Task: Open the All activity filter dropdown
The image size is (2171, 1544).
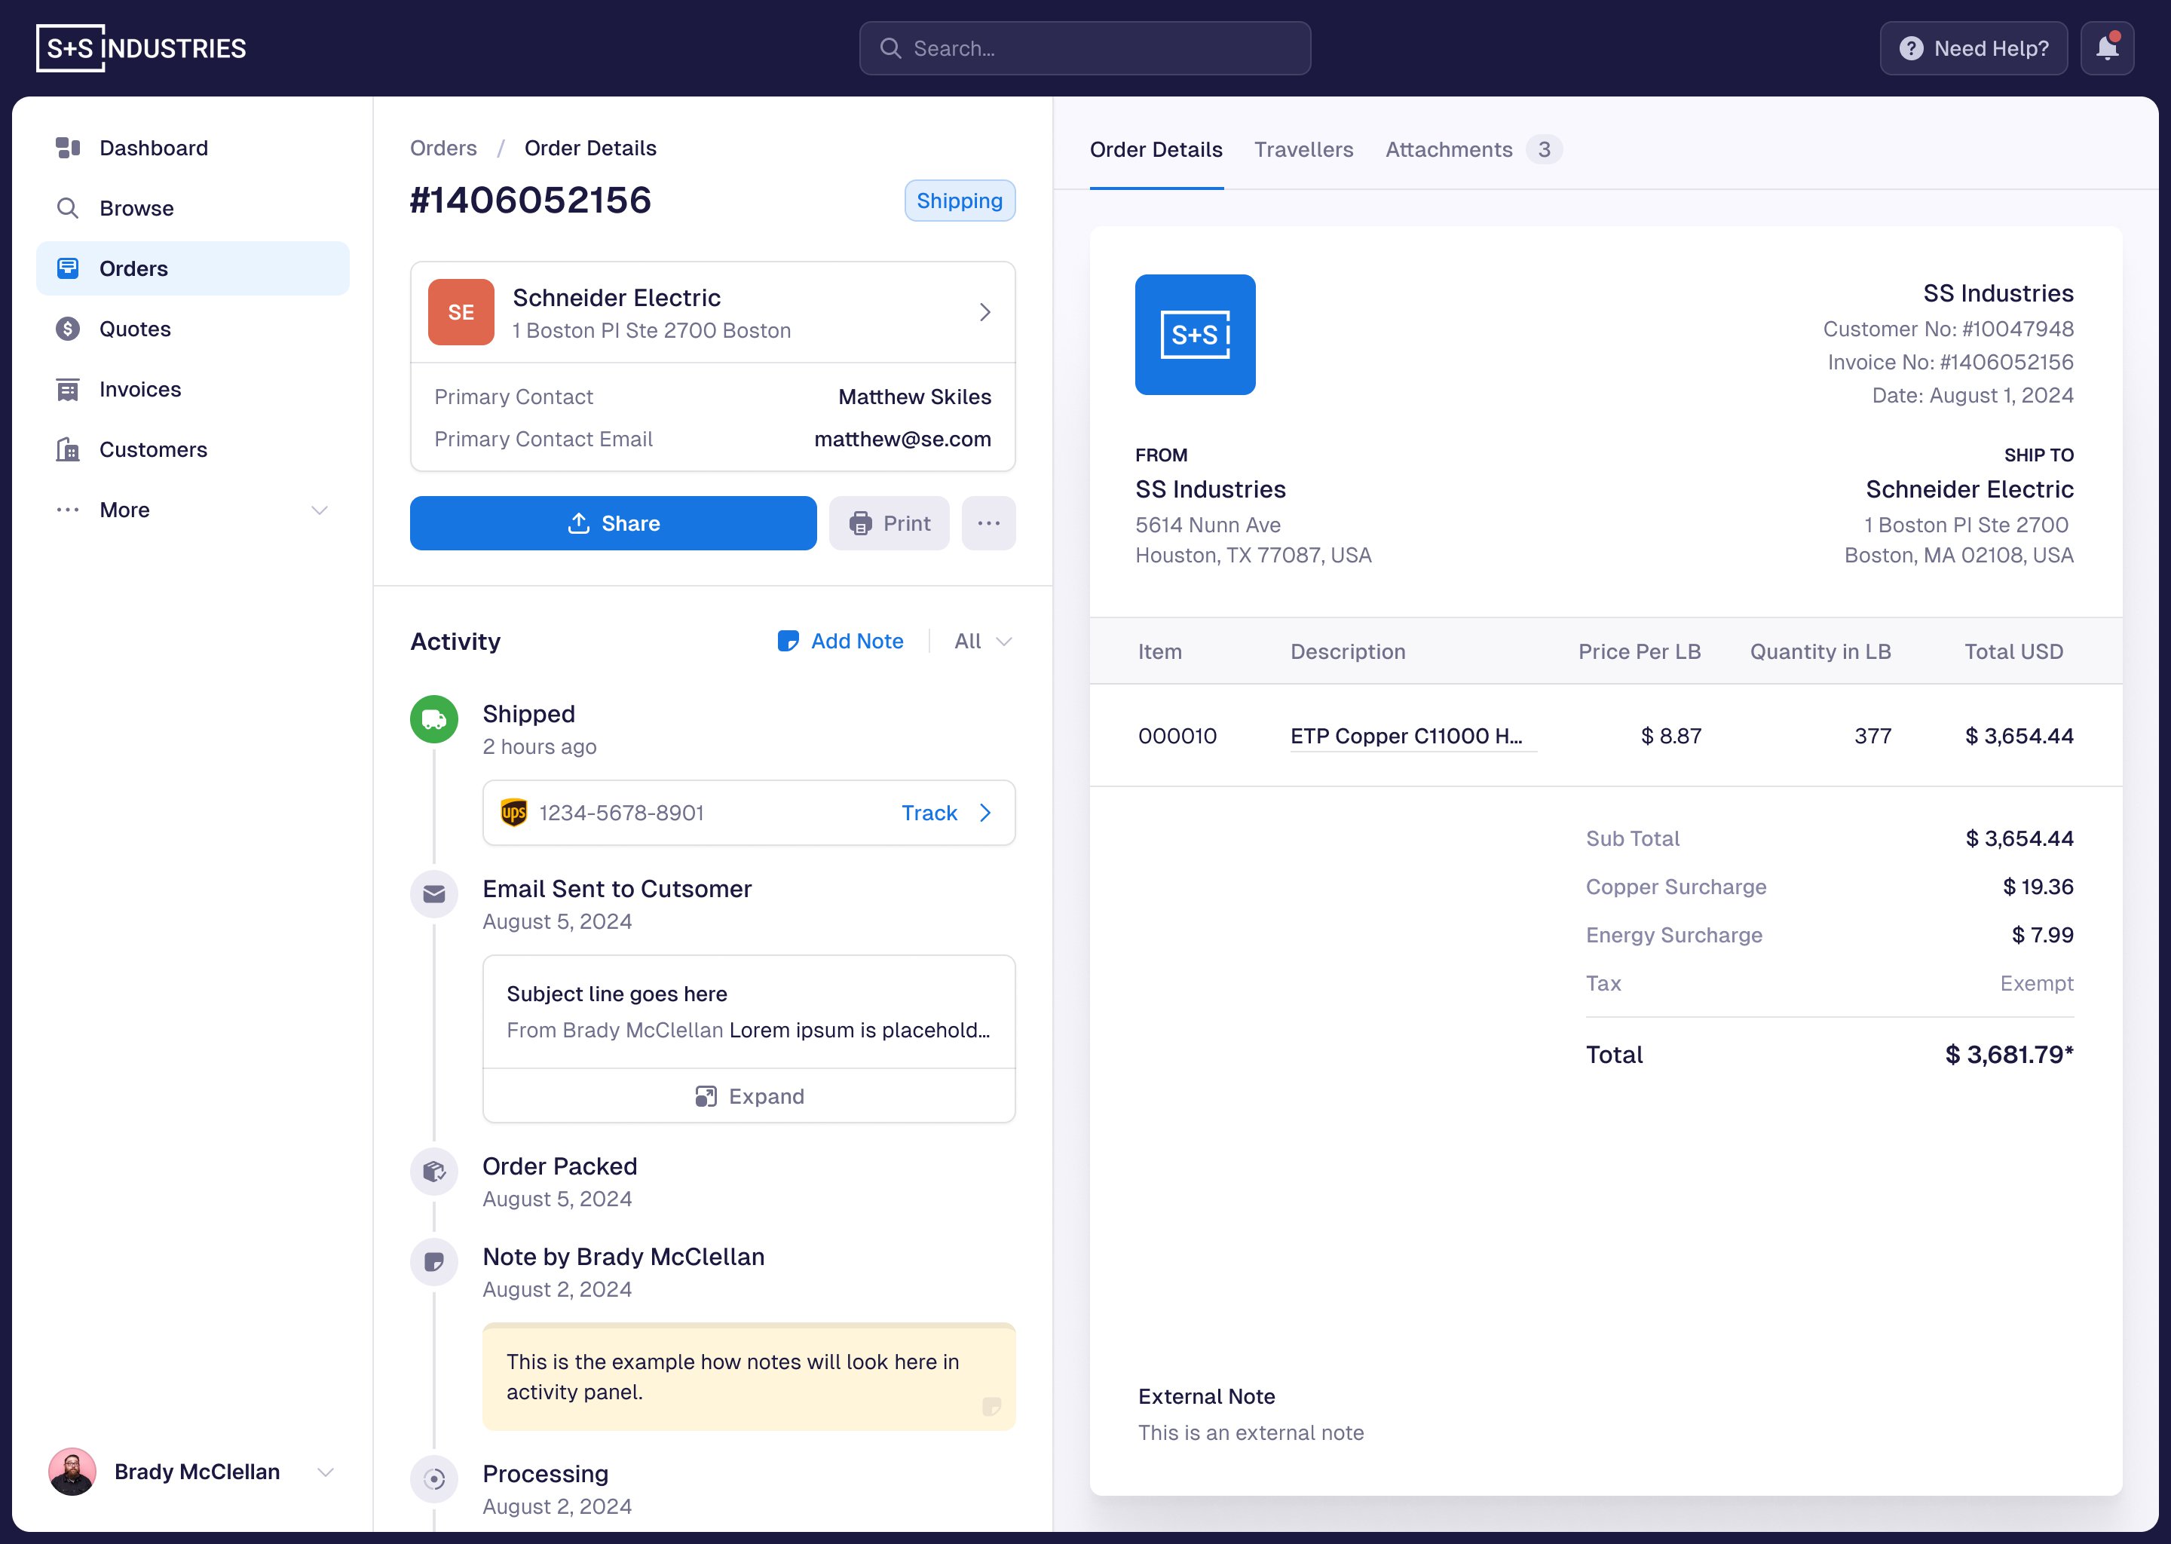Action: [983, 642]
